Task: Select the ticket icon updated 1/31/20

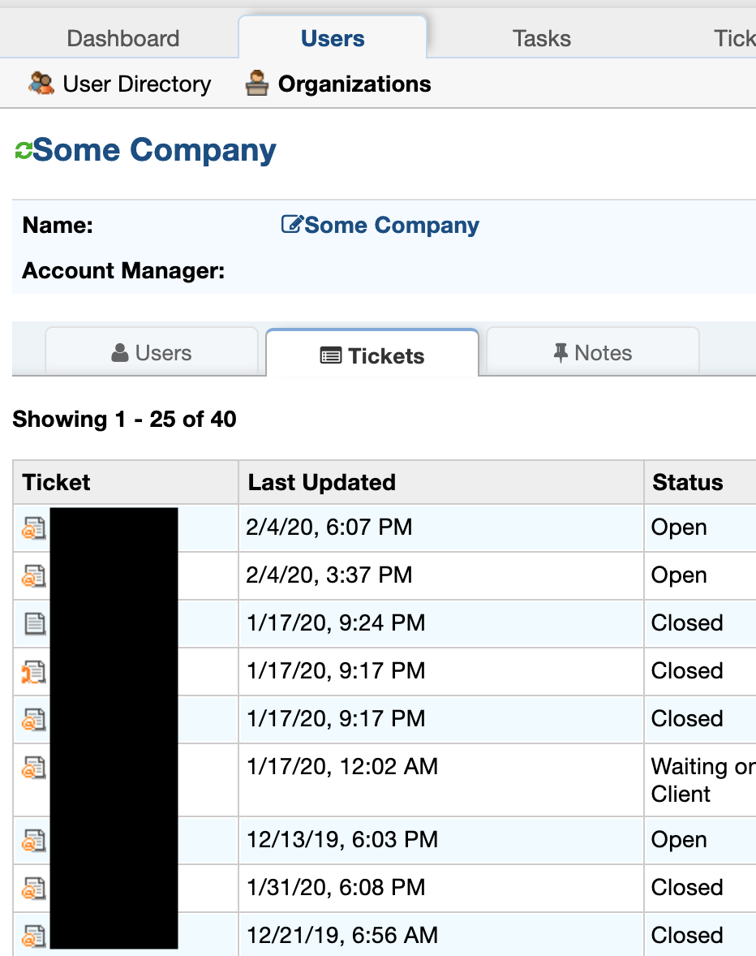Action: click(34, 889)
